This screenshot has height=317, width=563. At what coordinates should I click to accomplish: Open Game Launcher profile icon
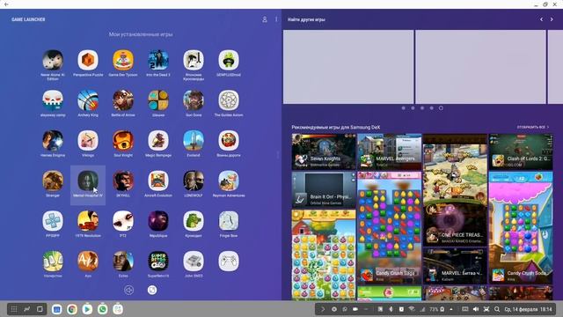pos(265,19)
